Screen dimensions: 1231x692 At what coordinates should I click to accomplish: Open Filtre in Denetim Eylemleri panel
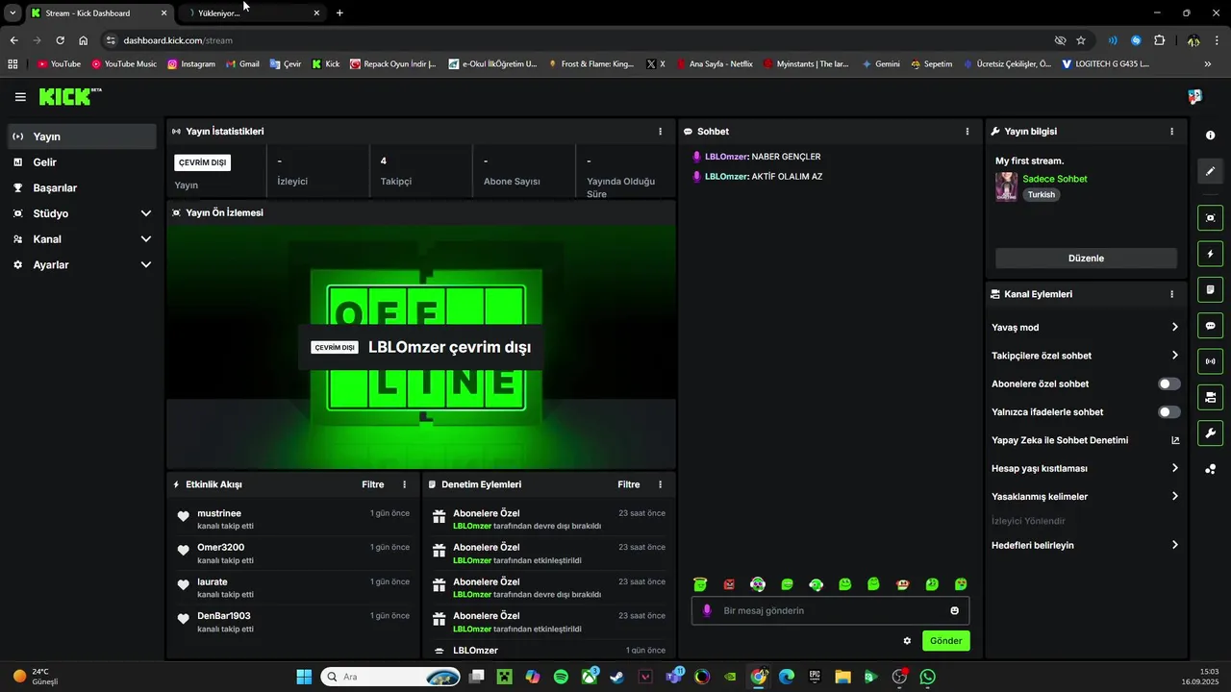point(629,484)
